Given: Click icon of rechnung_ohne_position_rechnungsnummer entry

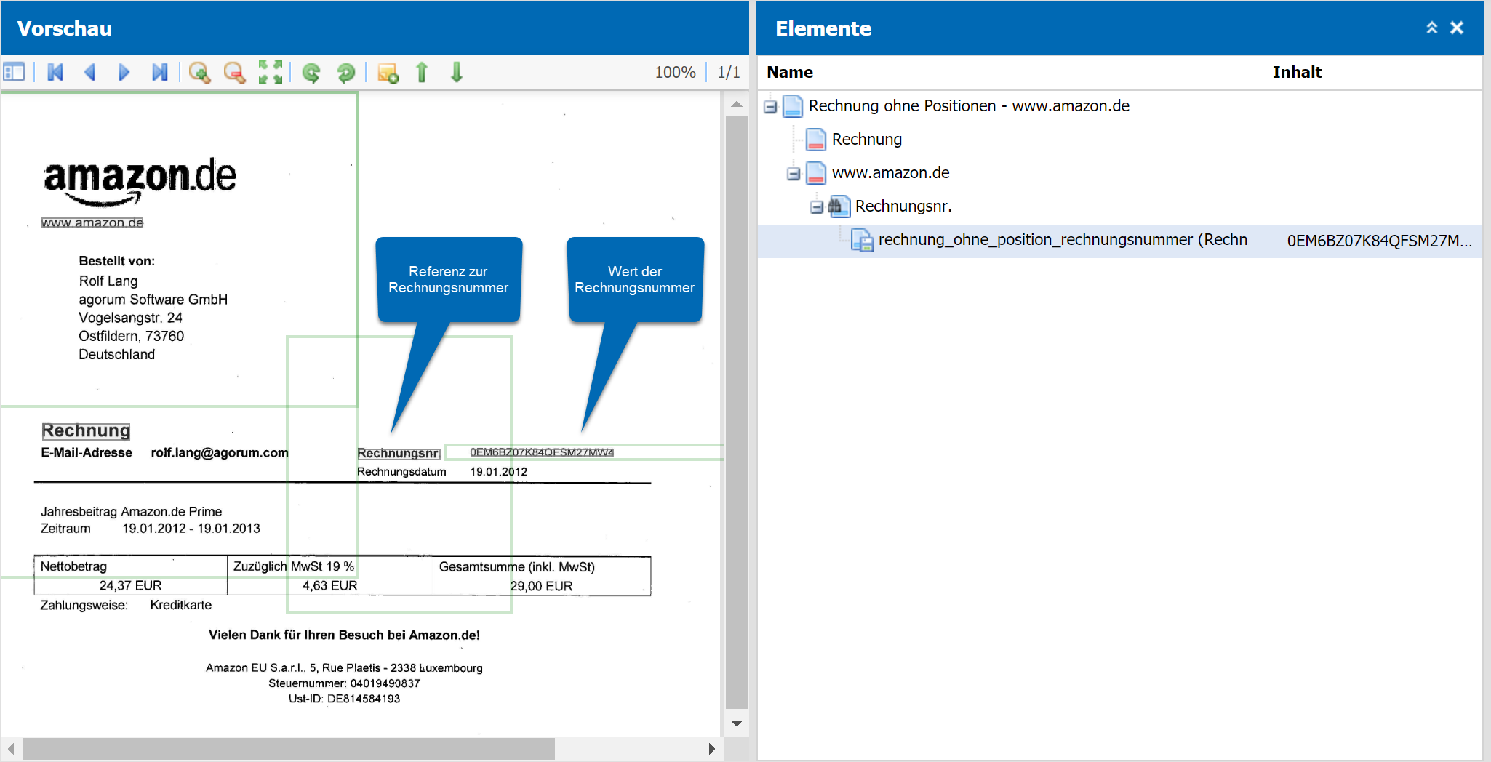Looking at the screenshot, I should pos(863,240).
